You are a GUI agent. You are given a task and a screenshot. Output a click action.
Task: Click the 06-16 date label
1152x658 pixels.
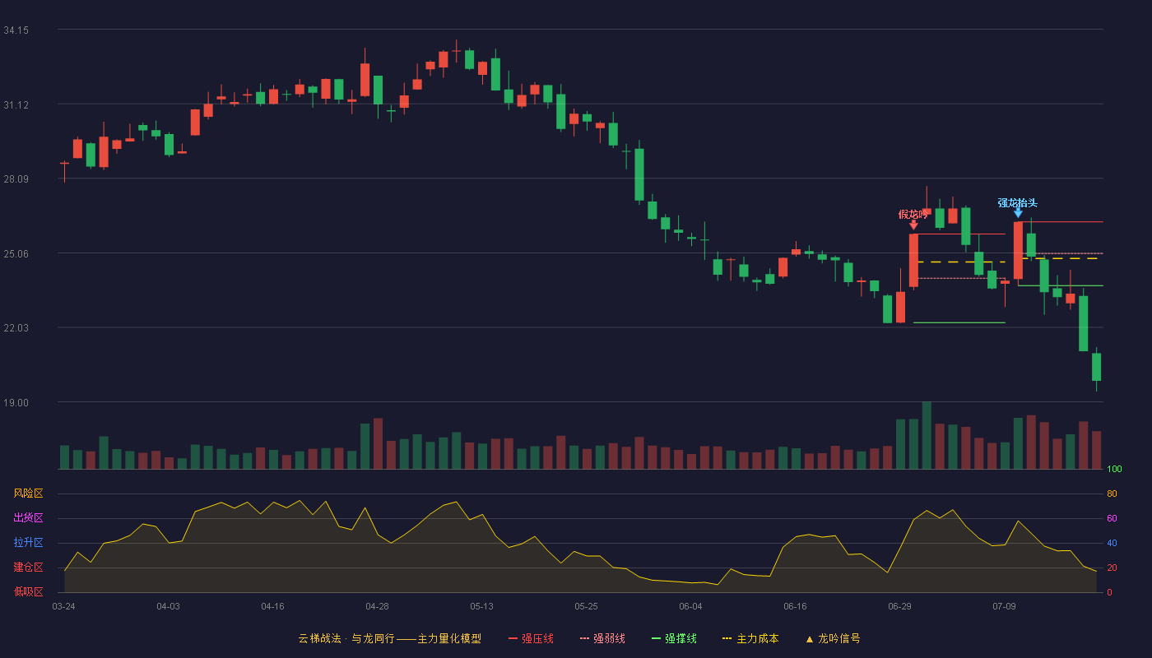[795, 606]
